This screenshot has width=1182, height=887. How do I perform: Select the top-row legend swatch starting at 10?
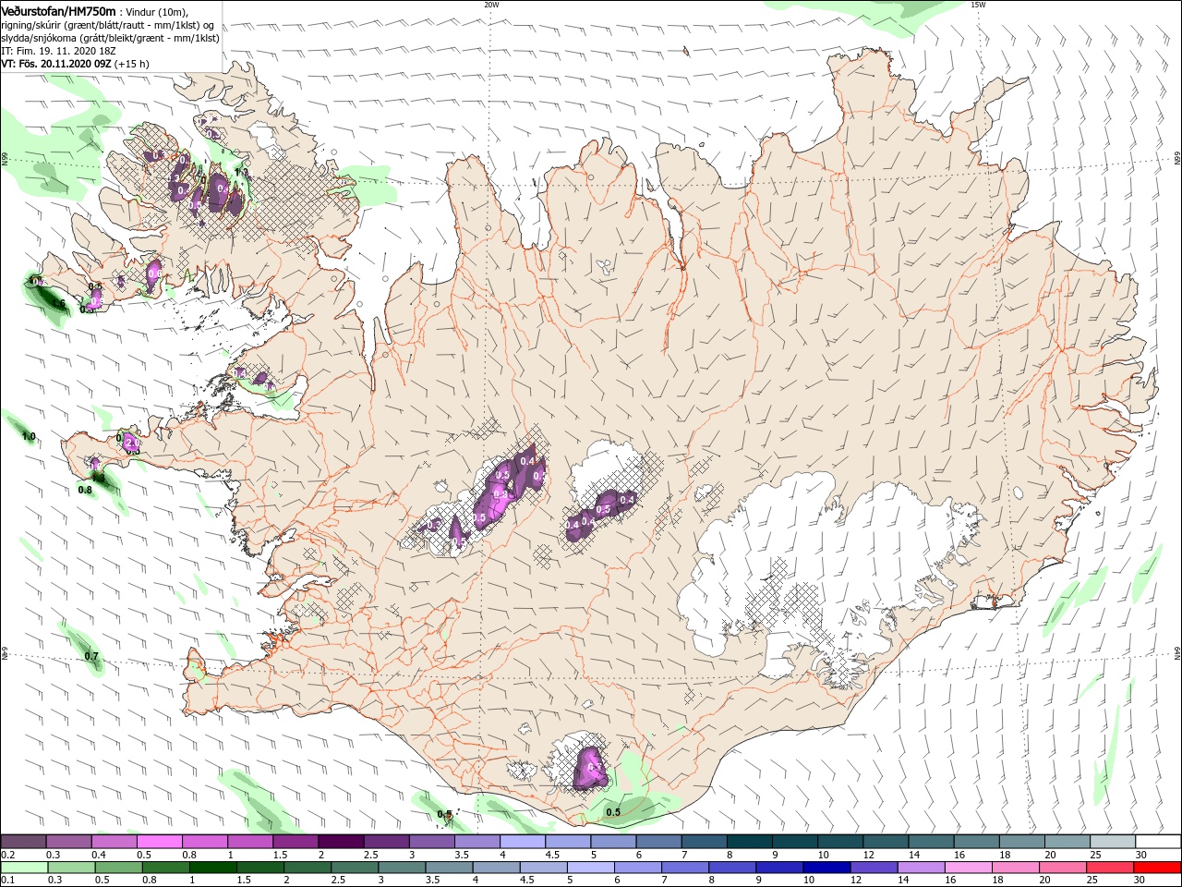pos(840,842)
